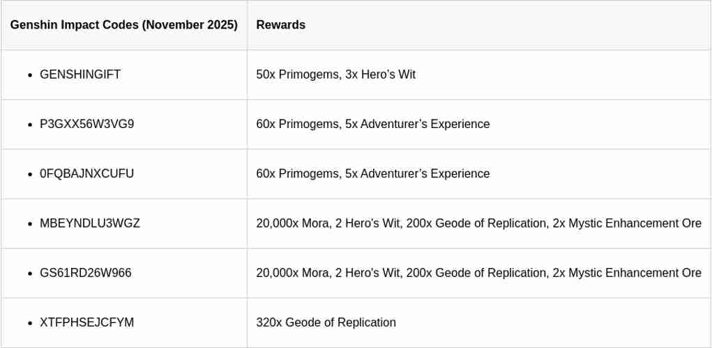Click the GENSHINGIFT code
This screenshot has width=712, height=348.
(x=80, y=74)
